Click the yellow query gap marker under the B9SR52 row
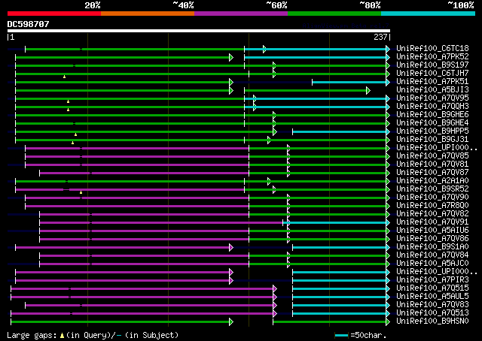The image size is (482, 341). coord(81,192)
